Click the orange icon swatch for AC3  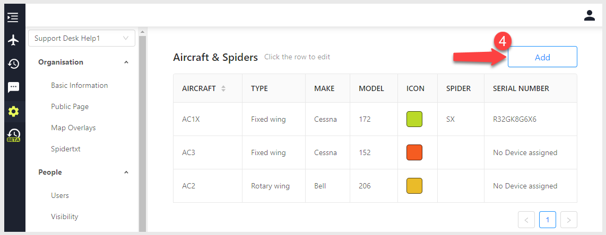tap(414, 152)
